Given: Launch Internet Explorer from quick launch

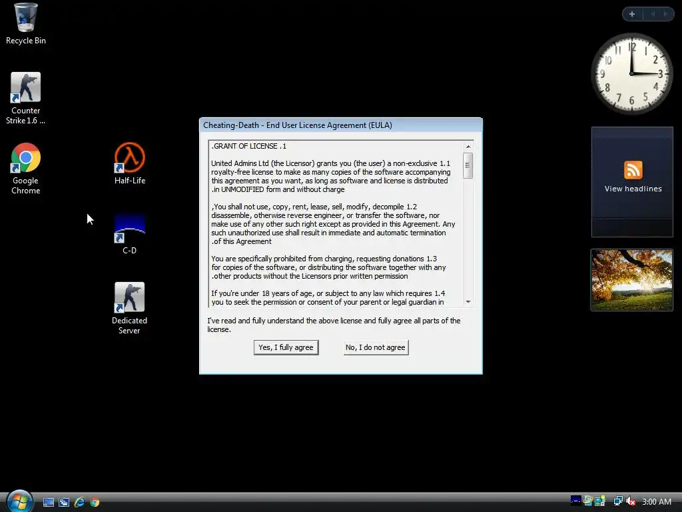Looking at the screenshot, I should 79,502.
